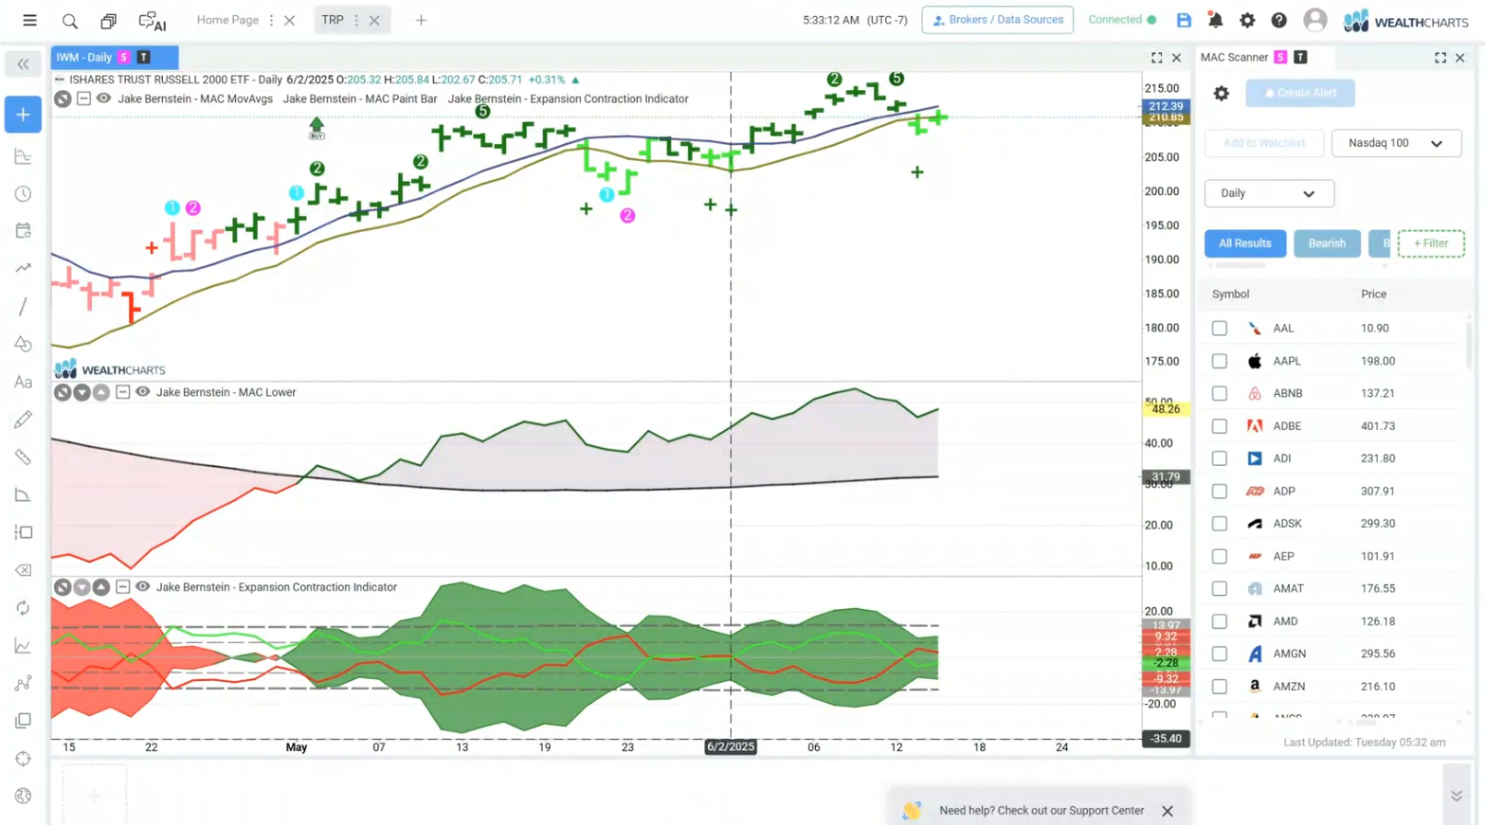Open the AI chat assistant icon
Viewport: 1485px width, 825px height.
point(152,20)
